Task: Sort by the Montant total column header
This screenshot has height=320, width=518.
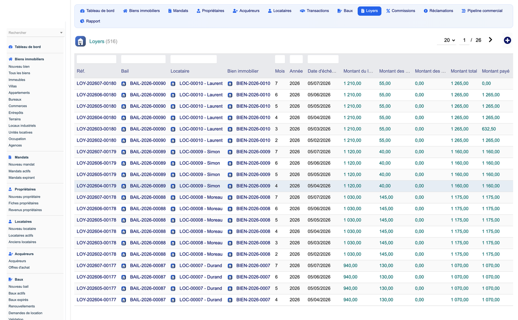Action: click(x=464, y=71)
